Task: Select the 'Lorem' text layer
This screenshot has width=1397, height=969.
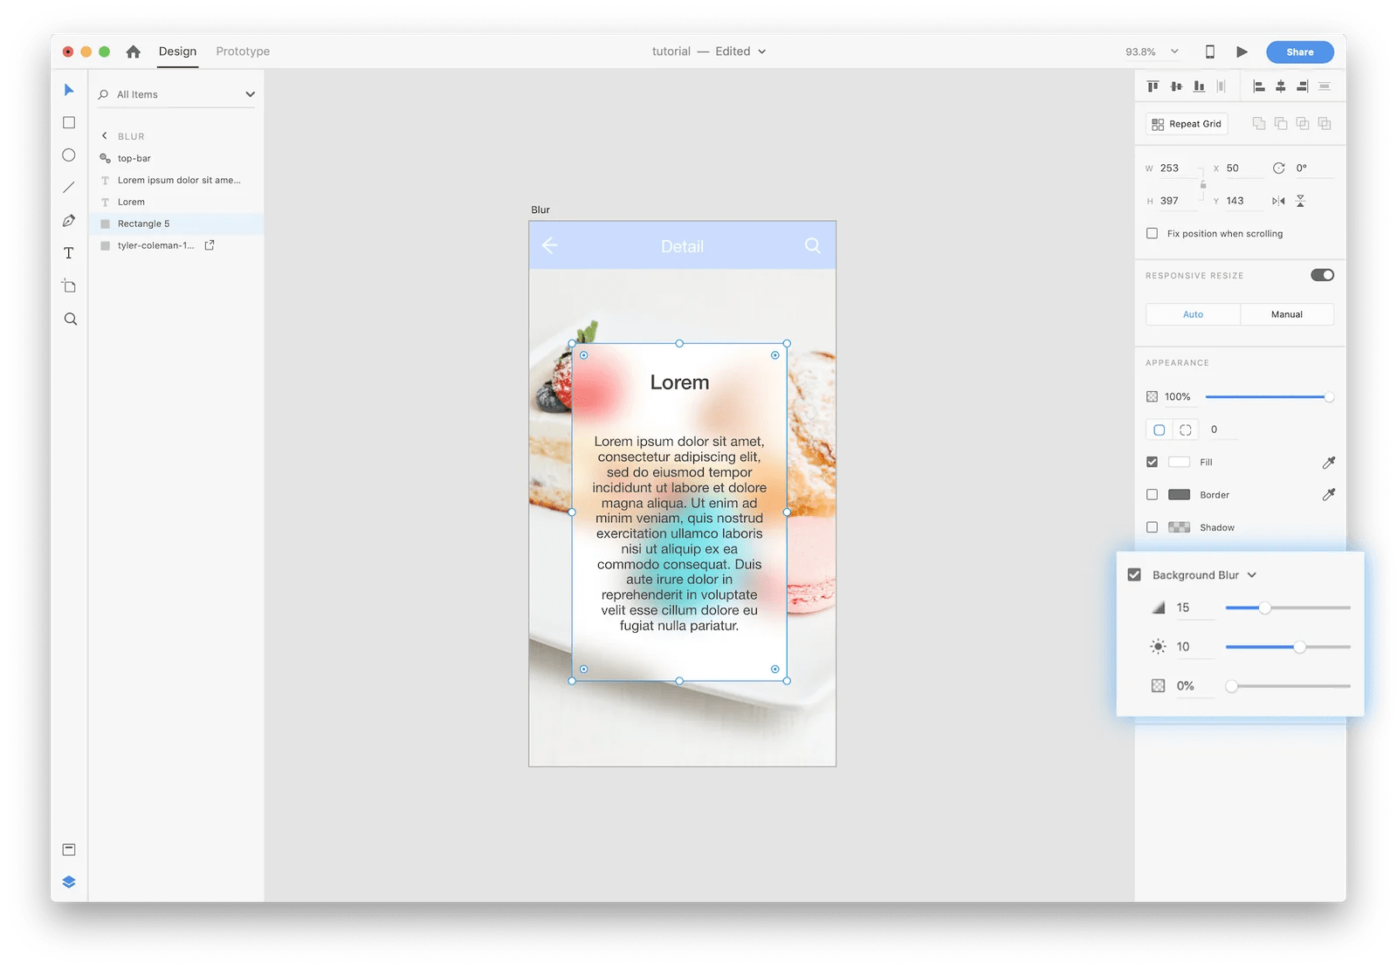Action: coord(176,202)
